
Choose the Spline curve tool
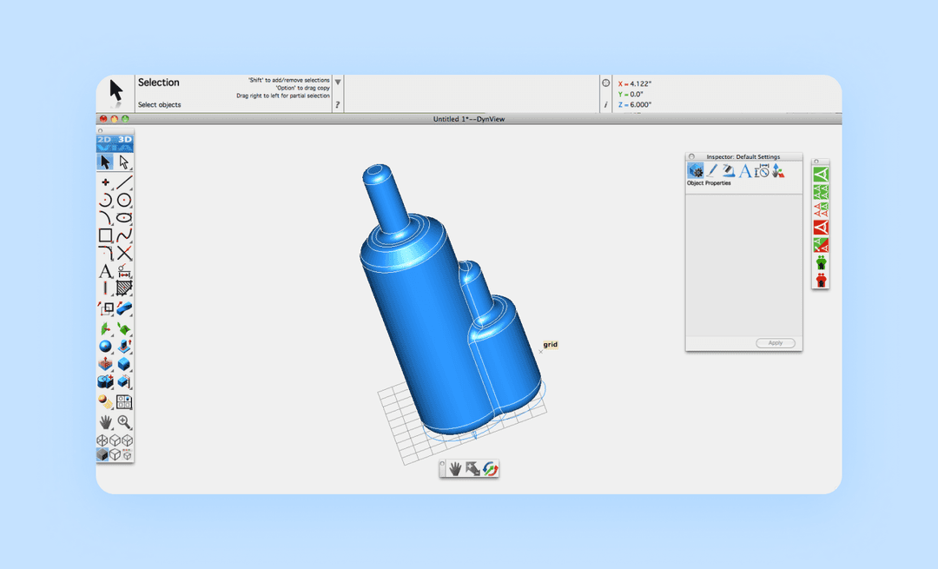pyautogui.click(x=124, y=235)
